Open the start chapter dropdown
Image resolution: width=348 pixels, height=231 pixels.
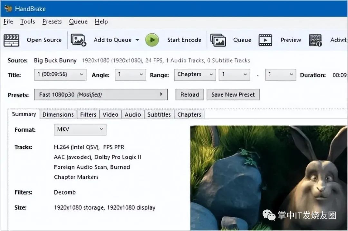(234, 75)
